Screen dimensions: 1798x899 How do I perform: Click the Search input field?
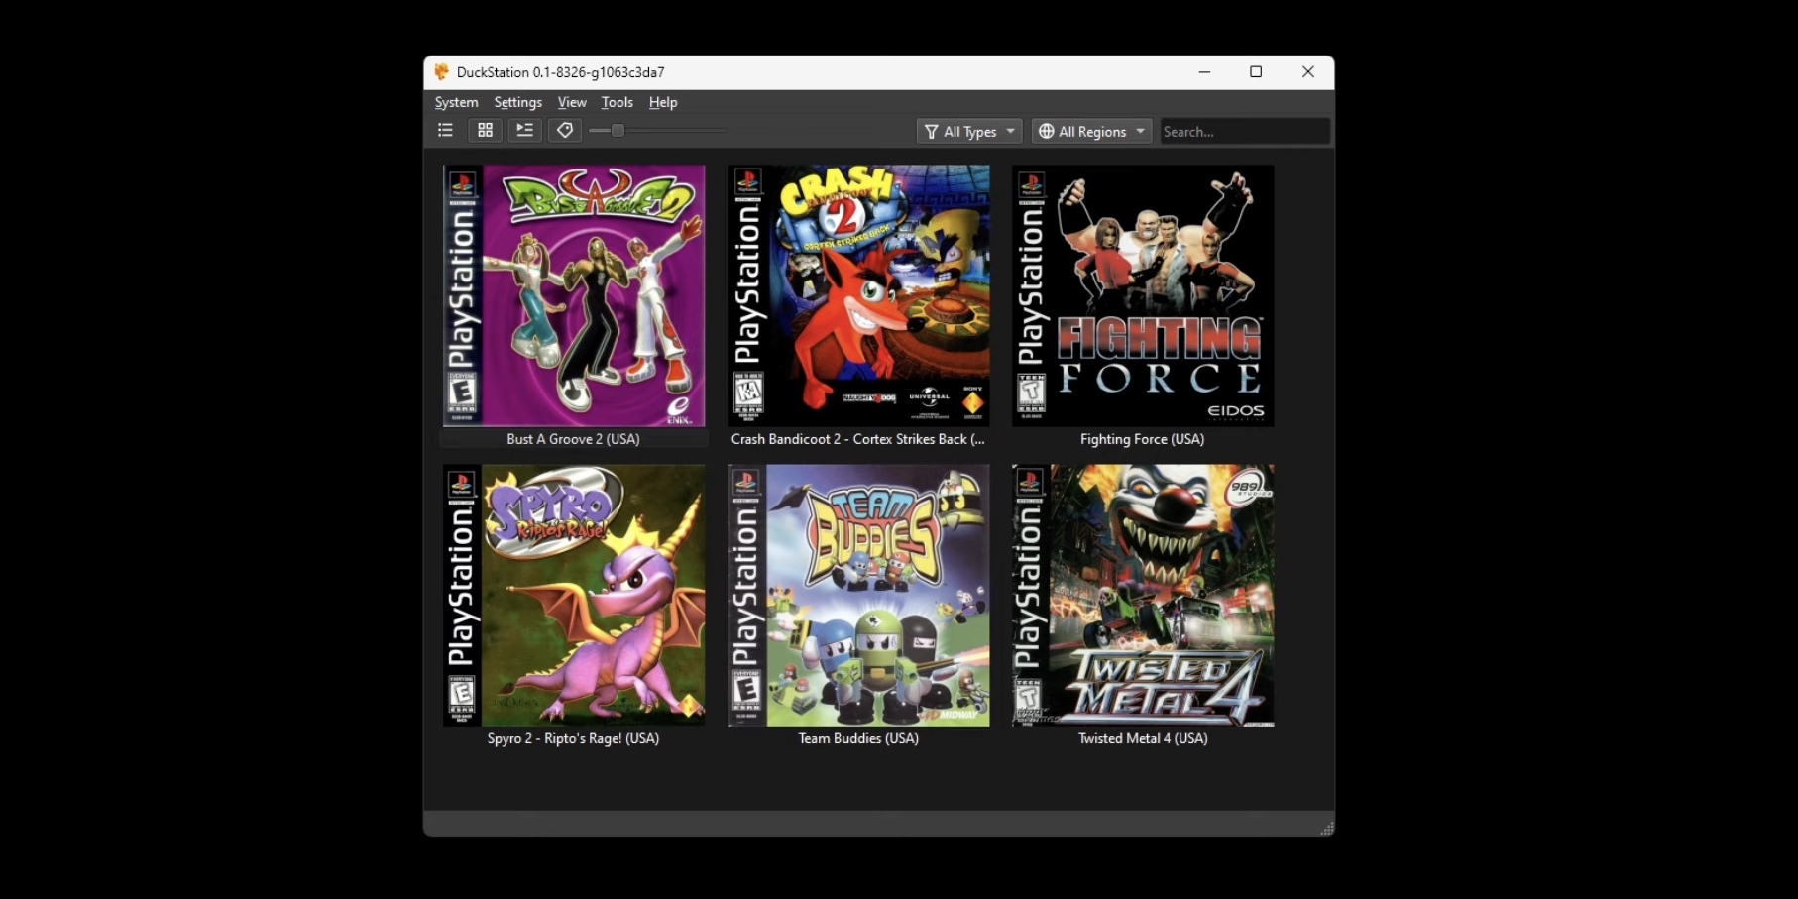tap(1243, 131)
